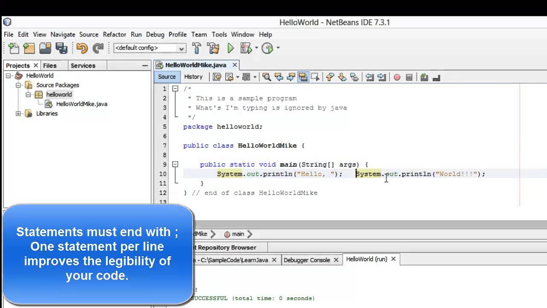Click the Next Bookmark icon
Image resolution: width=547 pixels, height=308 pixels.
342,77
